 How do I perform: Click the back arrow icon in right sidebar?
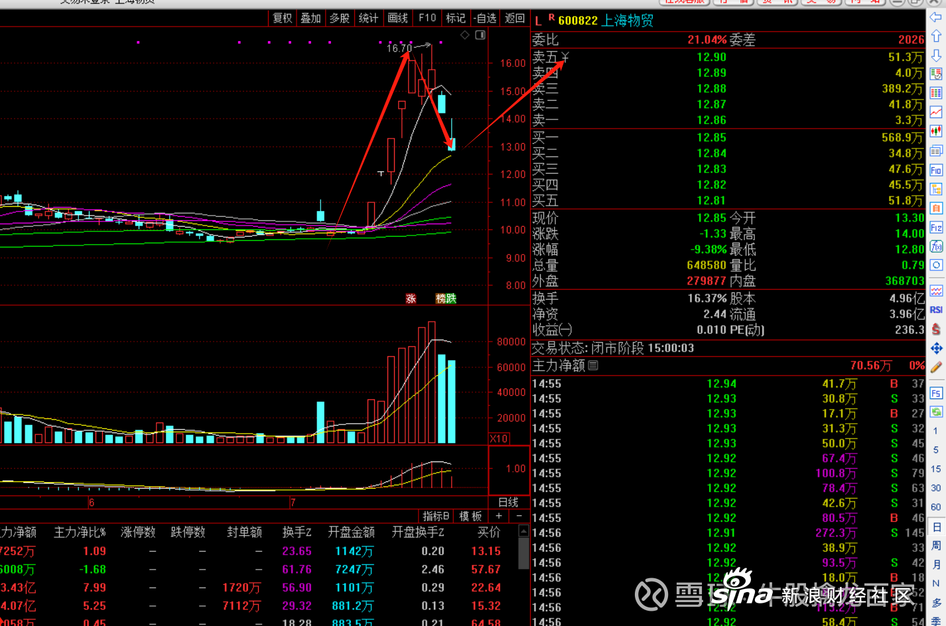935,17
